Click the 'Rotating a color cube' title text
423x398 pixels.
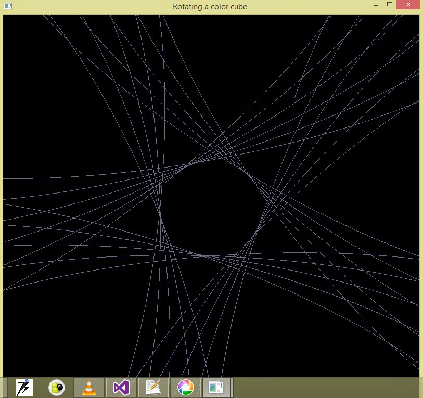pyautogui.click(x=209, y=6)
